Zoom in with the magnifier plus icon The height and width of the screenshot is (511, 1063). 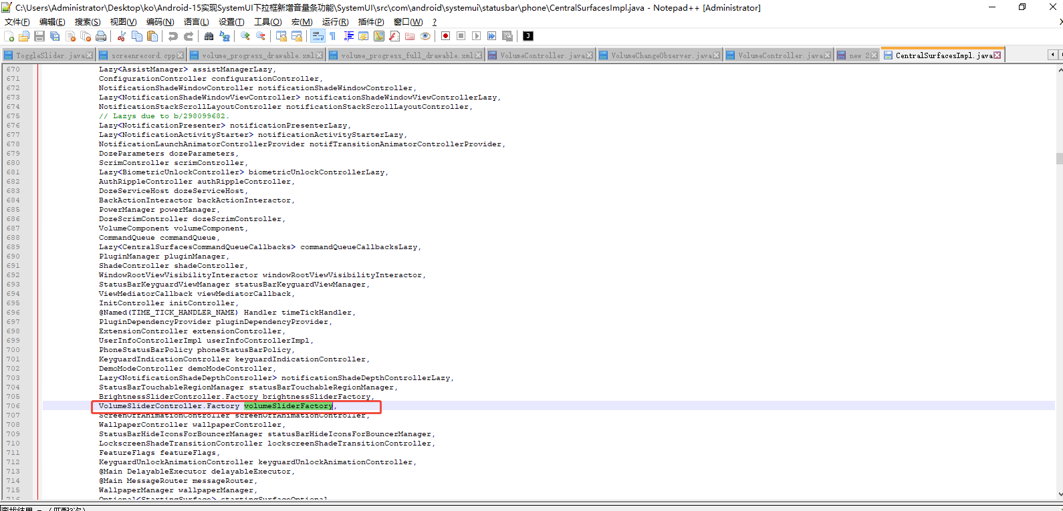coord(245,36)
